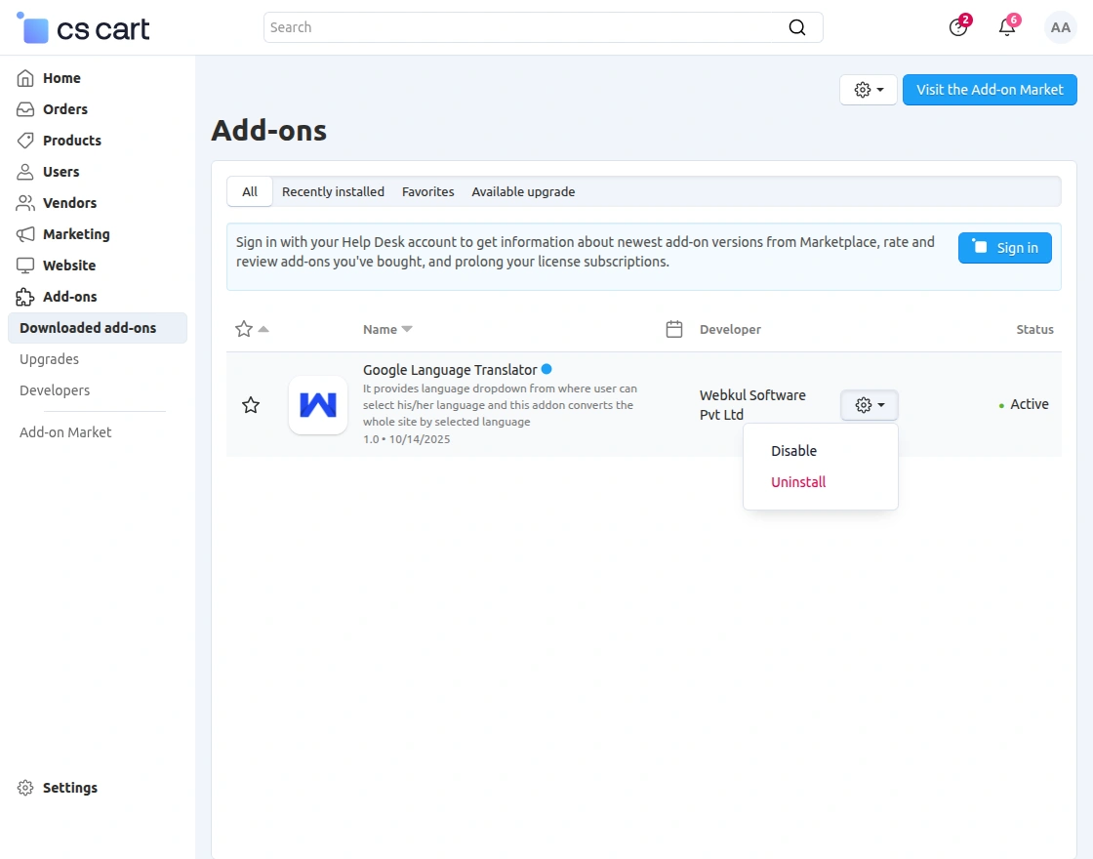This screenshot has height=859, width=1093.
Task: Open the notifications bell
Action: coord(1007,27)
